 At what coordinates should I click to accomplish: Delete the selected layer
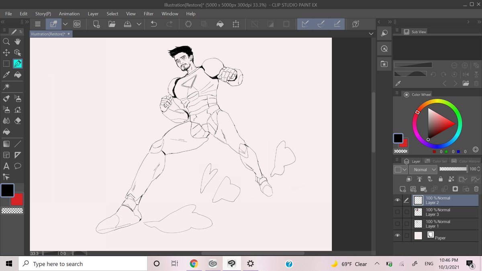click(x=476, y=189)
